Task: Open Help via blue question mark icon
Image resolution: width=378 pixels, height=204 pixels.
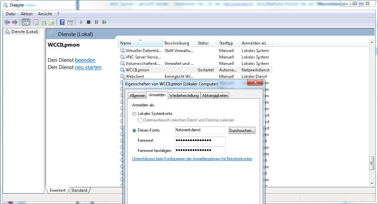Action: pos(62,22)
